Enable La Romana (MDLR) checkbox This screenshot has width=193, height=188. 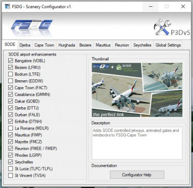point(11,128)
